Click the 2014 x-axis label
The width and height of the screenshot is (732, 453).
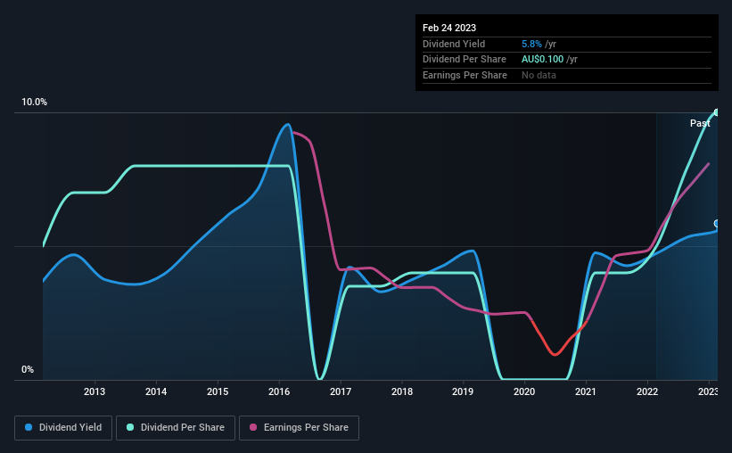click(156, 391)
